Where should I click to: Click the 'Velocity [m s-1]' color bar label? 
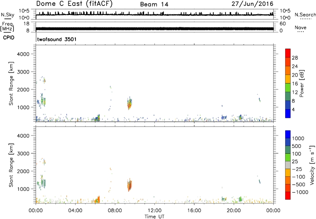pos(312,165)
